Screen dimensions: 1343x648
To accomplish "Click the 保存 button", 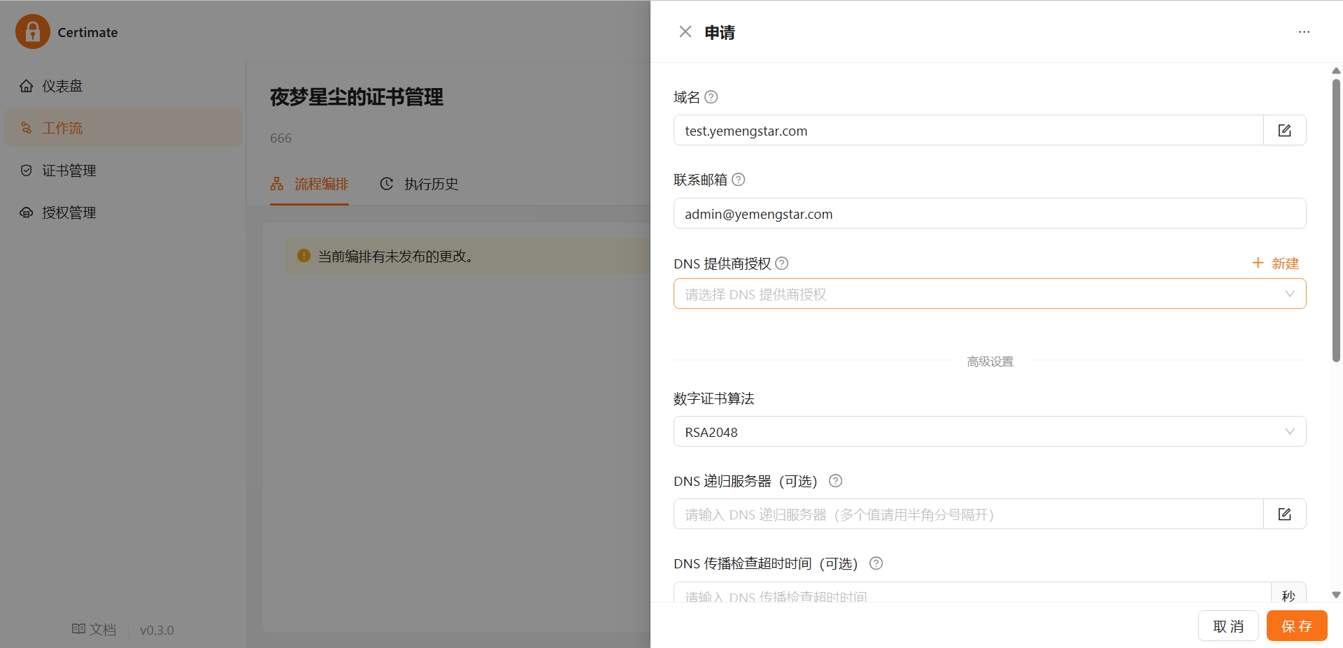I will [1296, 626].
